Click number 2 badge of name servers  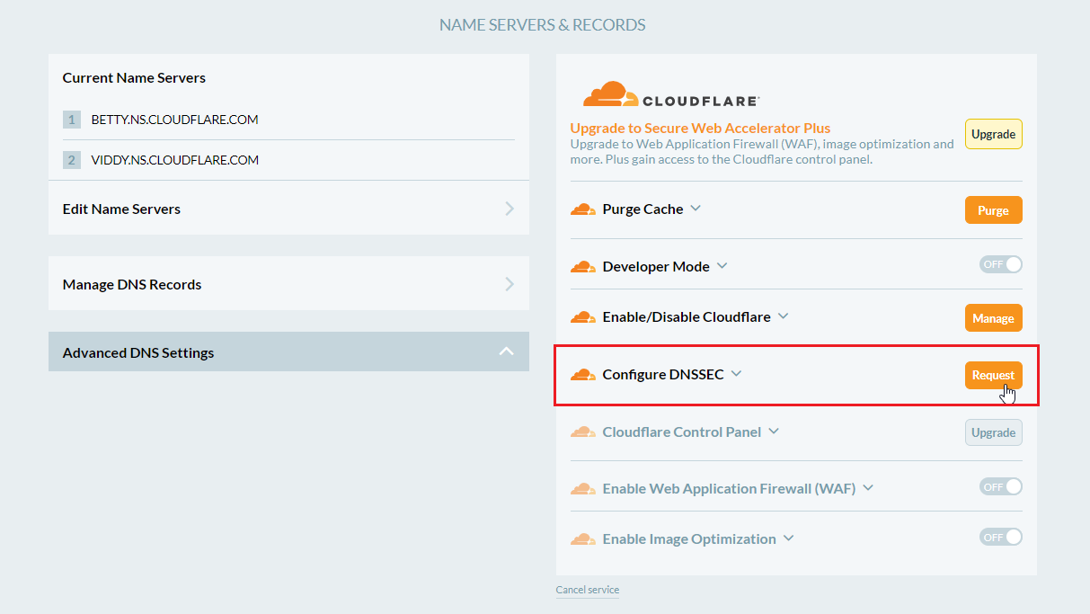pos(72,160)
